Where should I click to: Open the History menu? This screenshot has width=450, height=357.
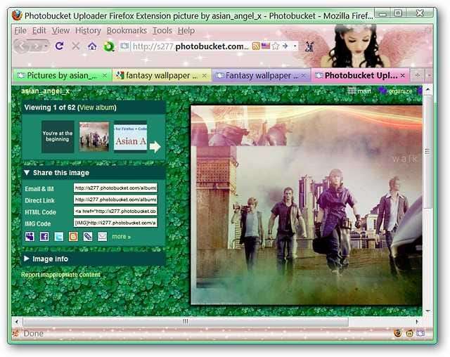[x=88, y=30]
